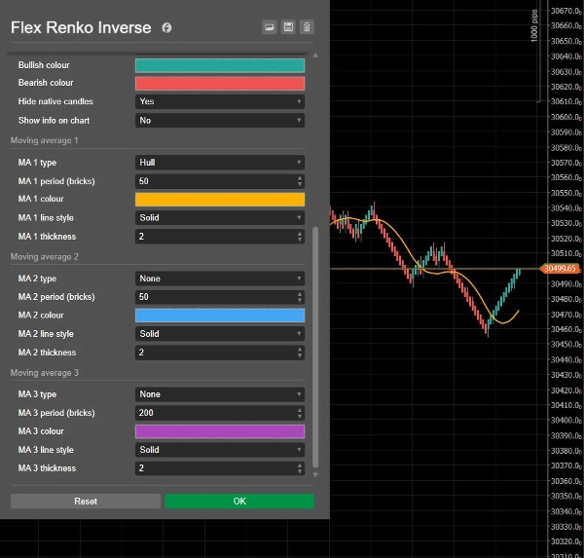The width and height of the screenshot is (584, 558).
Task: Open the MA 1 colour swatch
Action: (x=220, y=200)
